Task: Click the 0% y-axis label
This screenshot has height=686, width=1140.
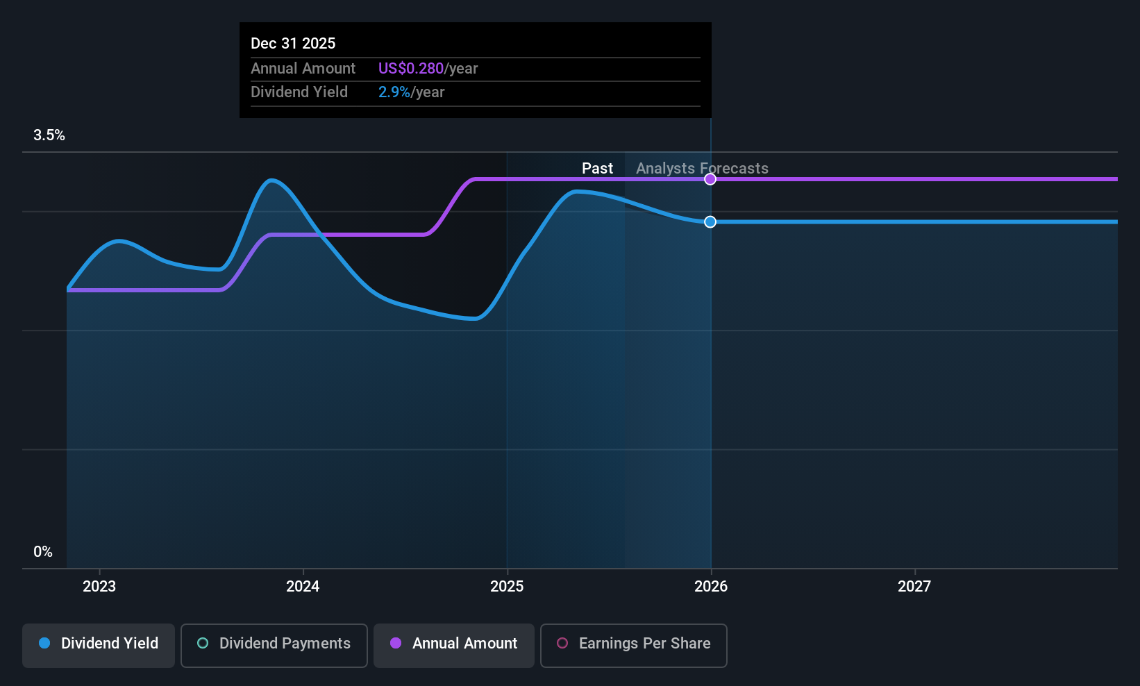Action: point(43,551)
